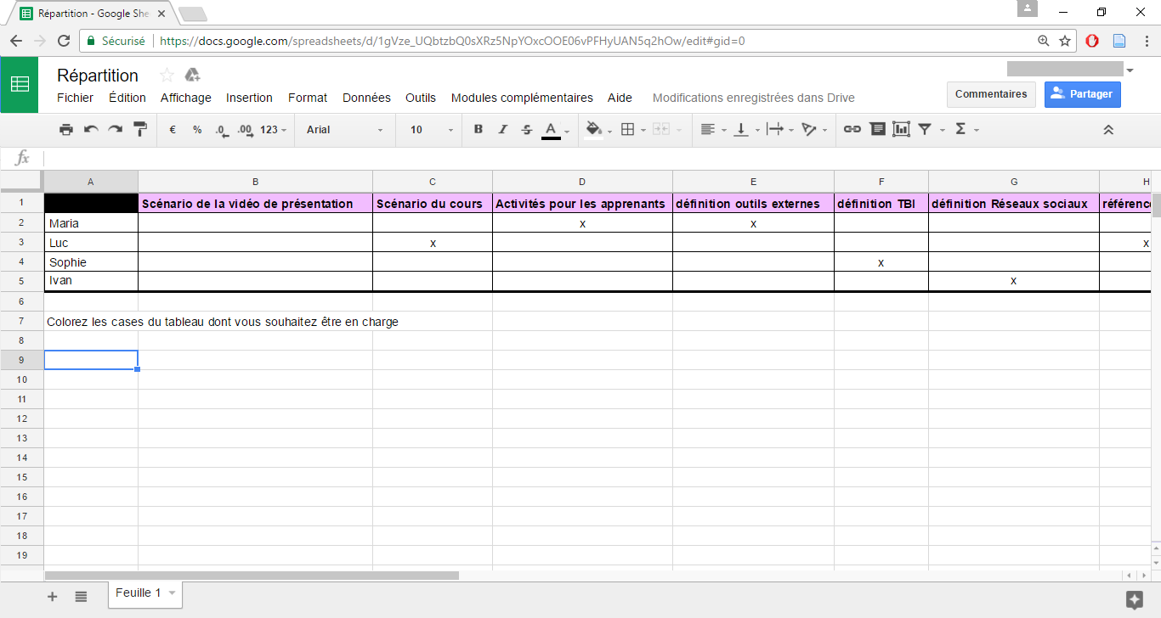
Task: Open the number format 123 dropdown
Action: (273, 130)
